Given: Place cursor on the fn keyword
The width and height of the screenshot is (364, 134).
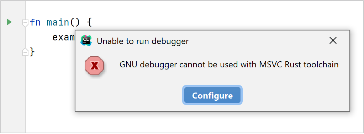Looking at the screenshot, I should click(35, 23).
